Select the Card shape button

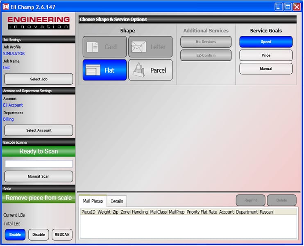(x=105, y=47)
